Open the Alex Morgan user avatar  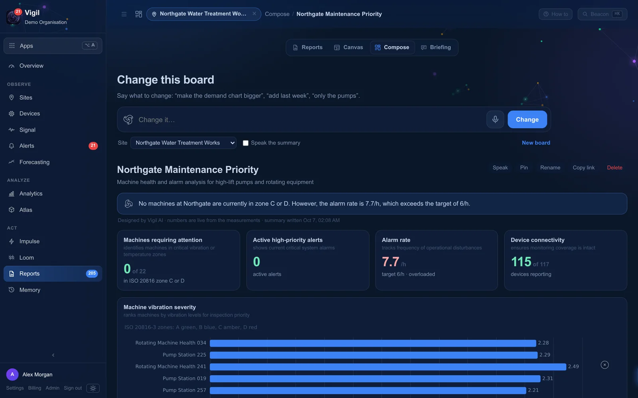pos(12,375)
